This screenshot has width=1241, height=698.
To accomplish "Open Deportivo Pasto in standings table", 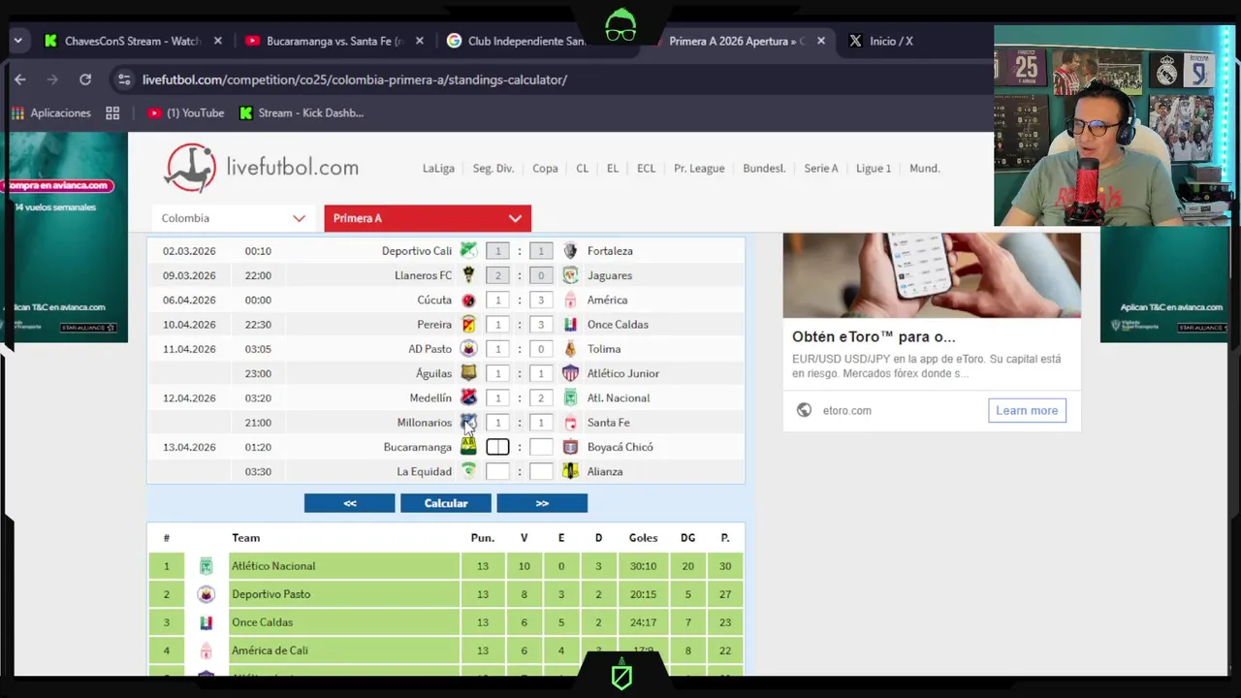I will [x=270, y=594].
